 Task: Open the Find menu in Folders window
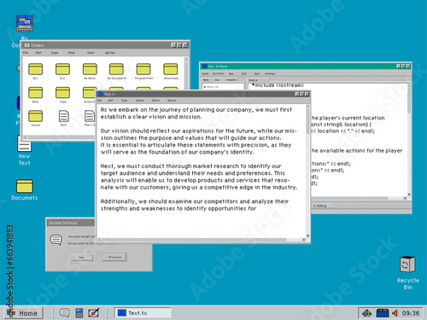(x=71, y=53)
